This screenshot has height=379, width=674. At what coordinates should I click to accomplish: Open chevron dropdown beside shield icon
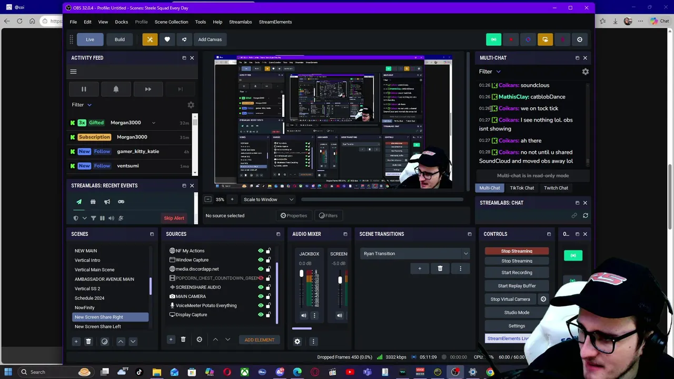coord(84,218)
